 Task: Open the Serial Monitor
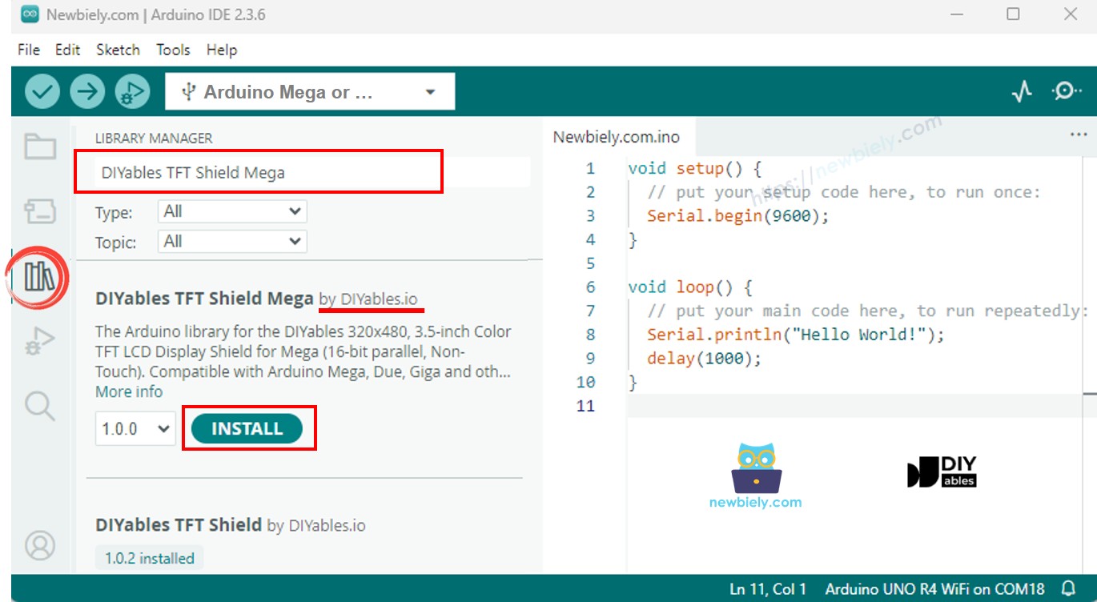point(1066,92)
